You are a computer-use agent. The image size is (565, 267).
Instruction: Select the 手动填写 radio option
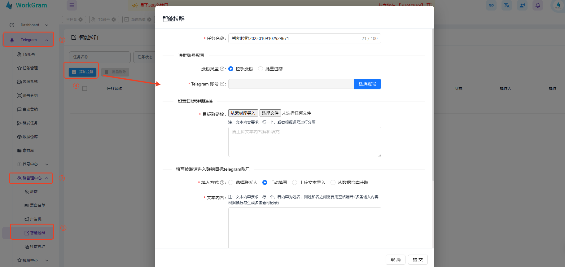click(265, 182)
